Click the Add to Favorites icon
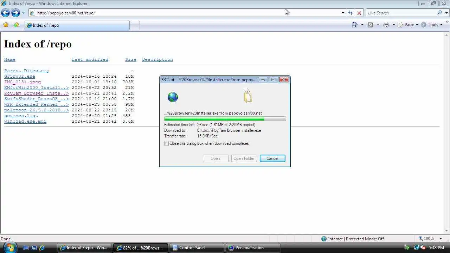This screenshot has height=253, width=450. point(16,25)
